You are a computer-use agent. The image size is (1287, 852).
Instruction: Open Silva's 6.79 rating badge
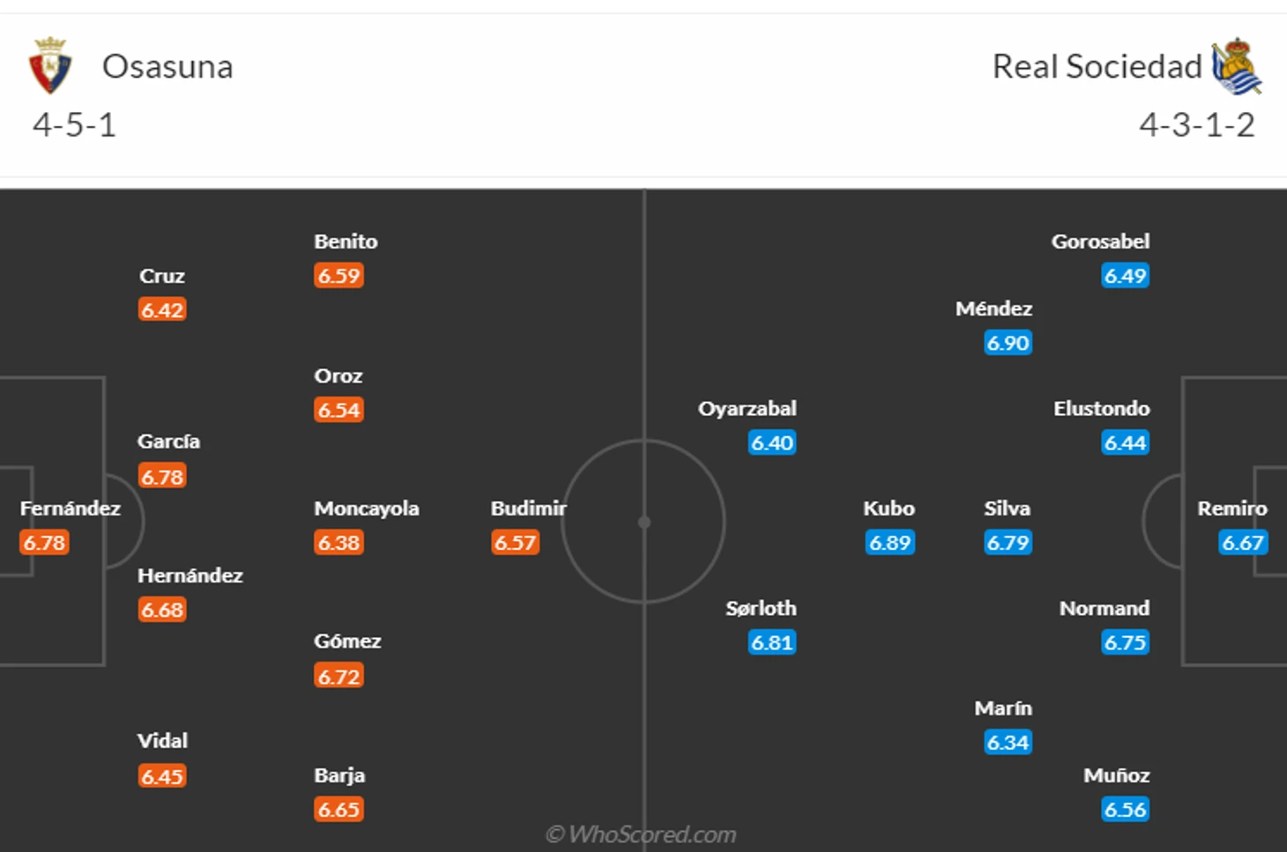[1008, 542]
